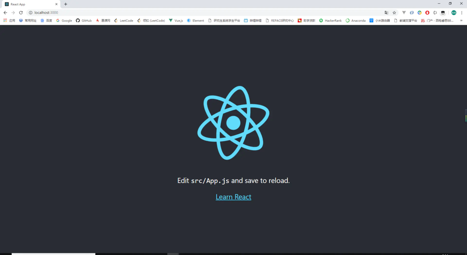Image resolution: width=467 pixels, height=255 pixels.
Task: Go back to the previous page
Action: [x=5, y=12]
